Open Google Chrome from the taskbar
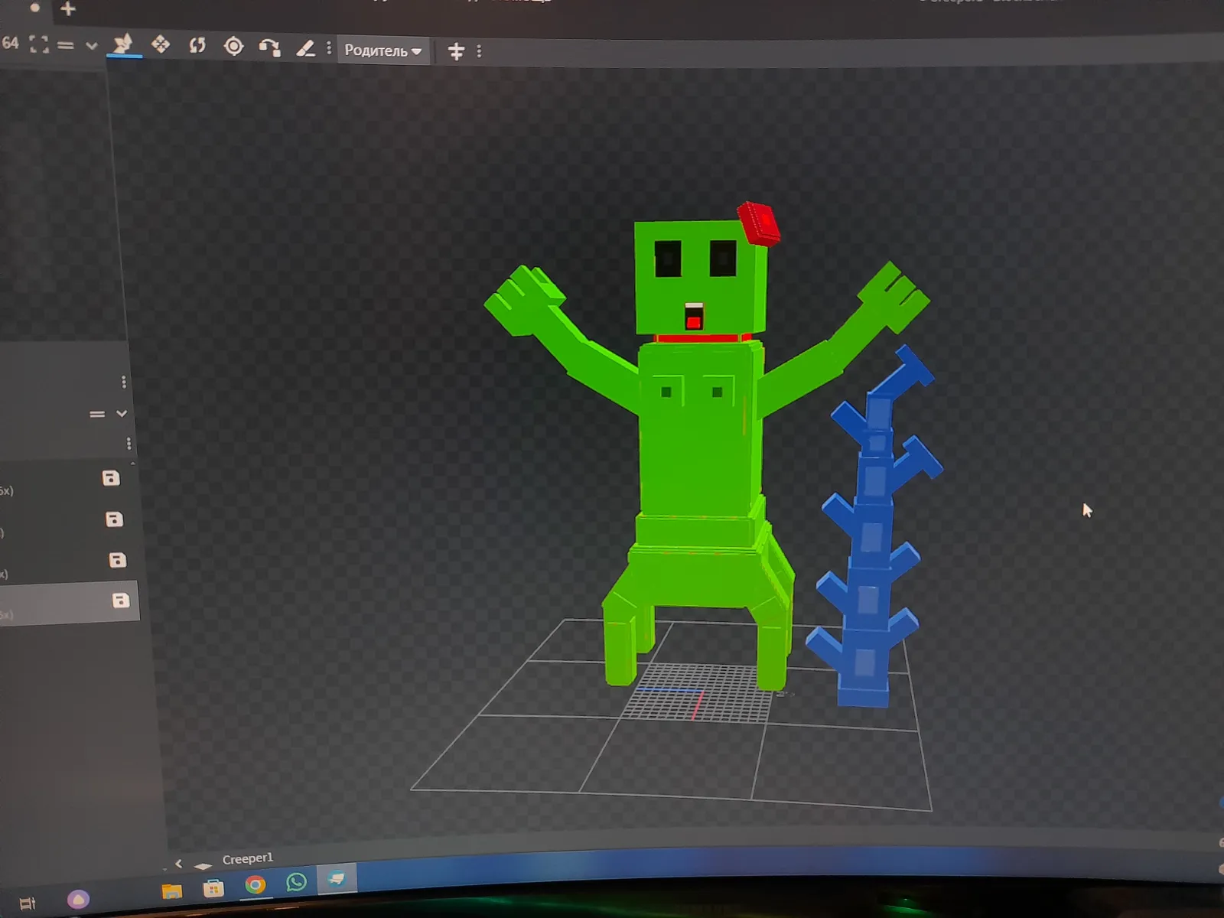The image size is (1224, 918). [x=255, y=885]
